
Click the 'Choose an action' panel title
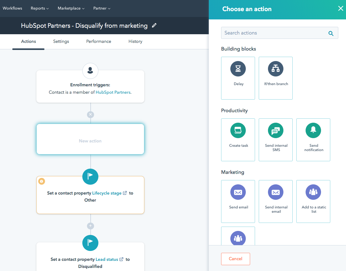pyautogui.click(x=247, y=9)
